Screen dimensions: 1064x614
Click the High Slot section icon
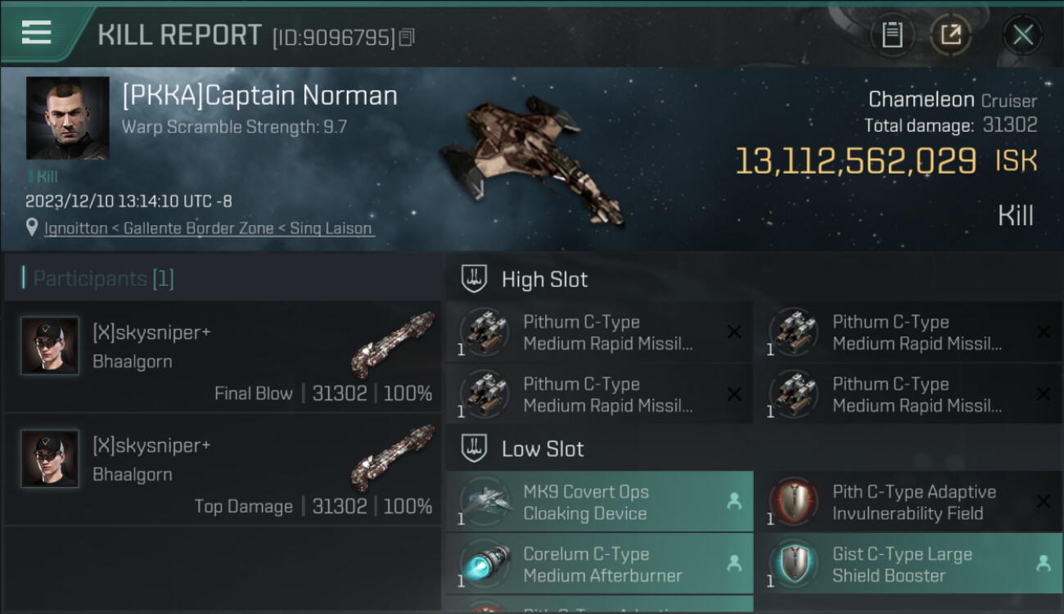point(475,278)
